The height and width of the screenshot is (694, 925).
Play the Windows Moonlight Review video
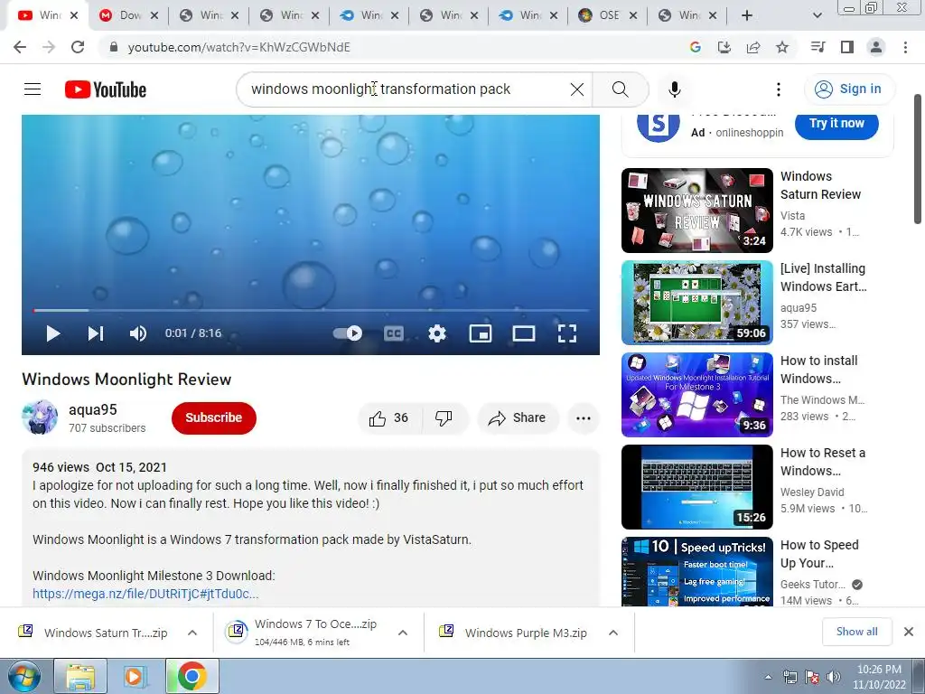(x=53, y=333)
